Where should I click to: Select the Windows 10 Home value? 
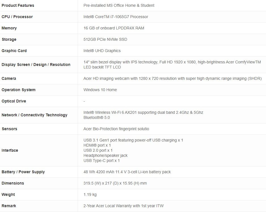coord(100,90)
